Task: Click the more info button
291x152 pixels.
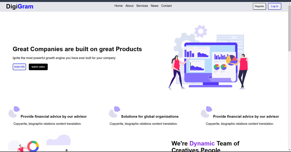Action: [x=19, y=67]
